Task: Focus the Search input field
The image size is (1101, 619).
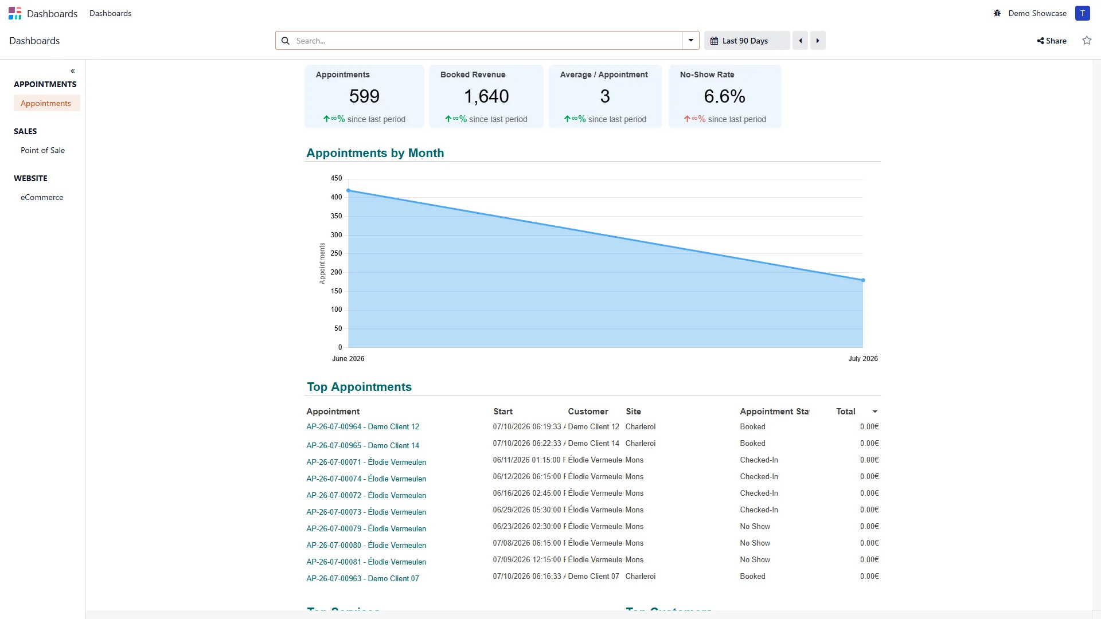Action: pos(487,41)
